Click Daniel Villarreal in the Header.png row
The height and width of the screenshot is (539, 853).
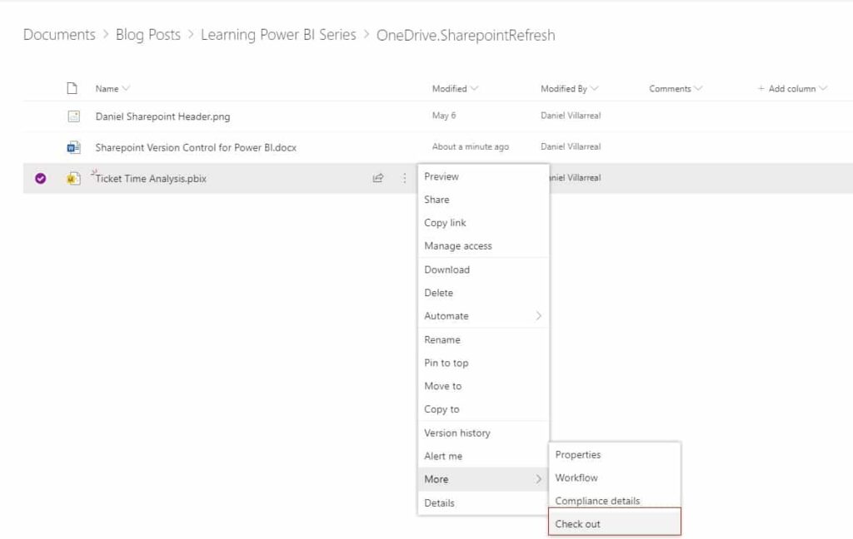(571, 115)
